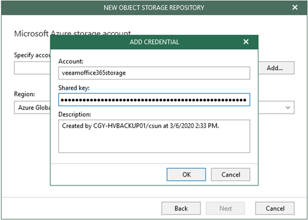Click the Account name input field
Viewport: 308px width, 220px height.
[x=154, y=73]
